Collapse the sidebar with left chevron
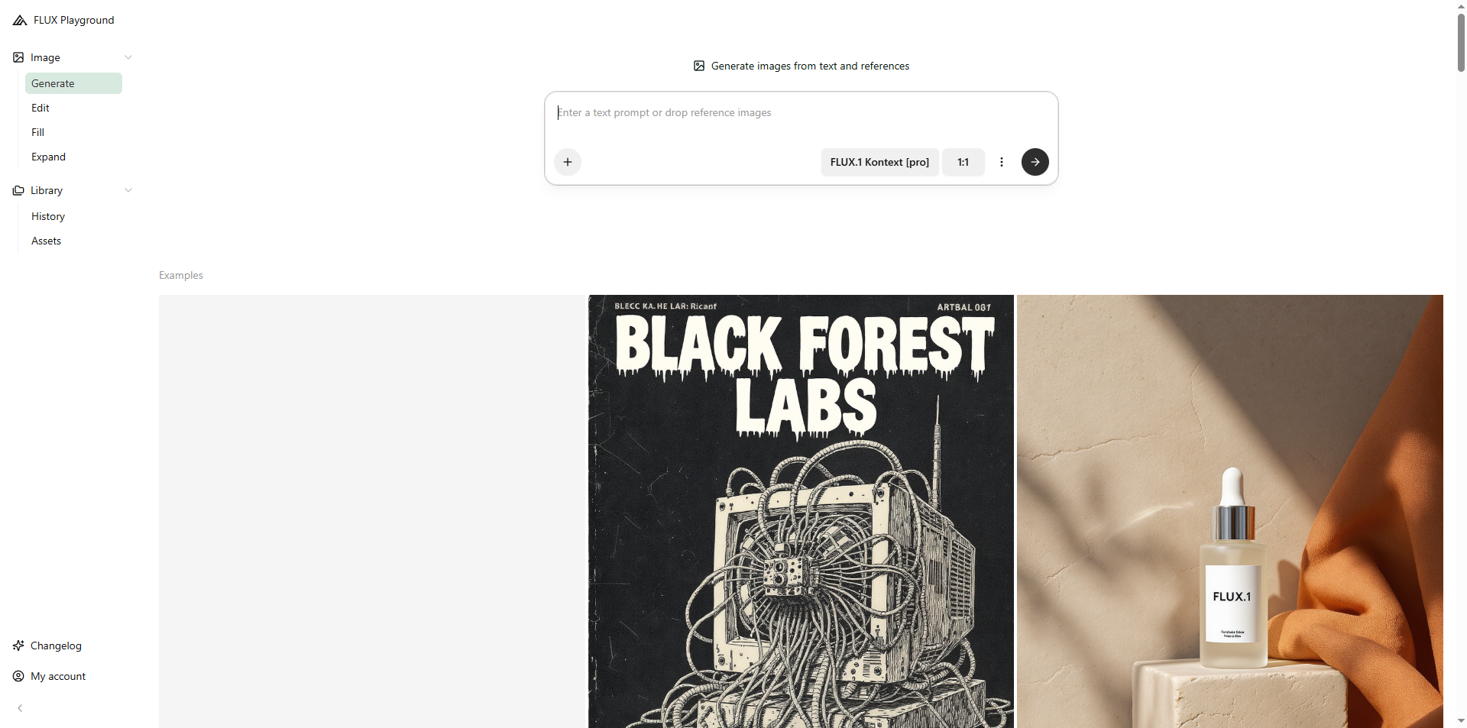1467x728 pixels. click(x=20, y=708)
